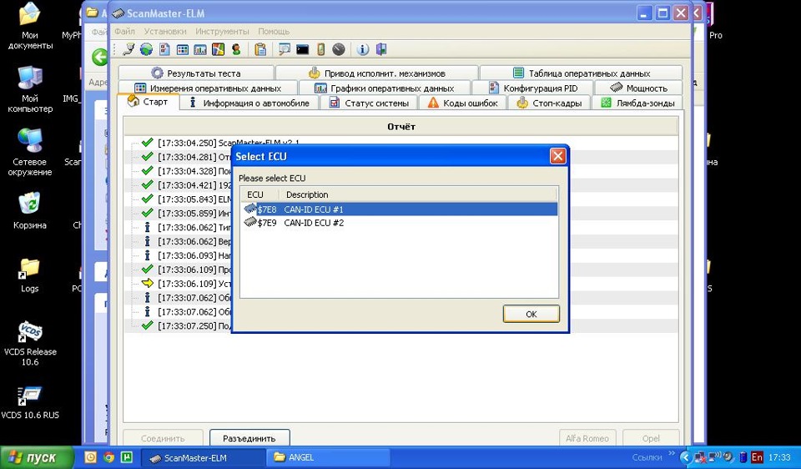Click the round gauge toolbar icon
Viewport: 801px width, 469px height.
[x=339, y=49]
